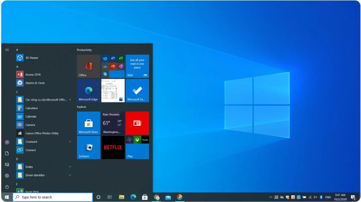Click the Bluetooth icon in system tray

tap(321, 197)
